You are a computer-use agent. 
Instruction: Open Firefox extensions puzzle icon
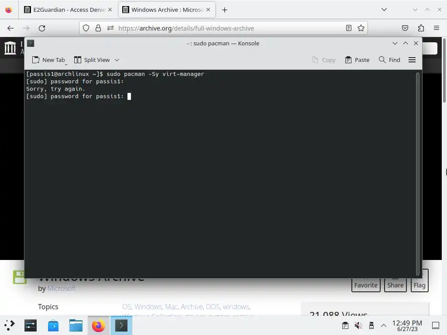point(421,28)
